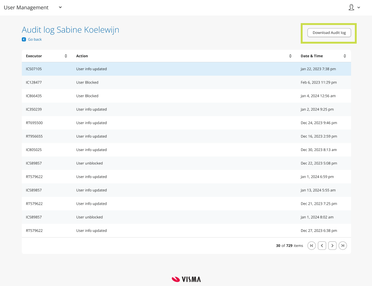Click date Jan 4, 2024 12:56 am
Screen dimensions: 372x286
pos(318,96)
